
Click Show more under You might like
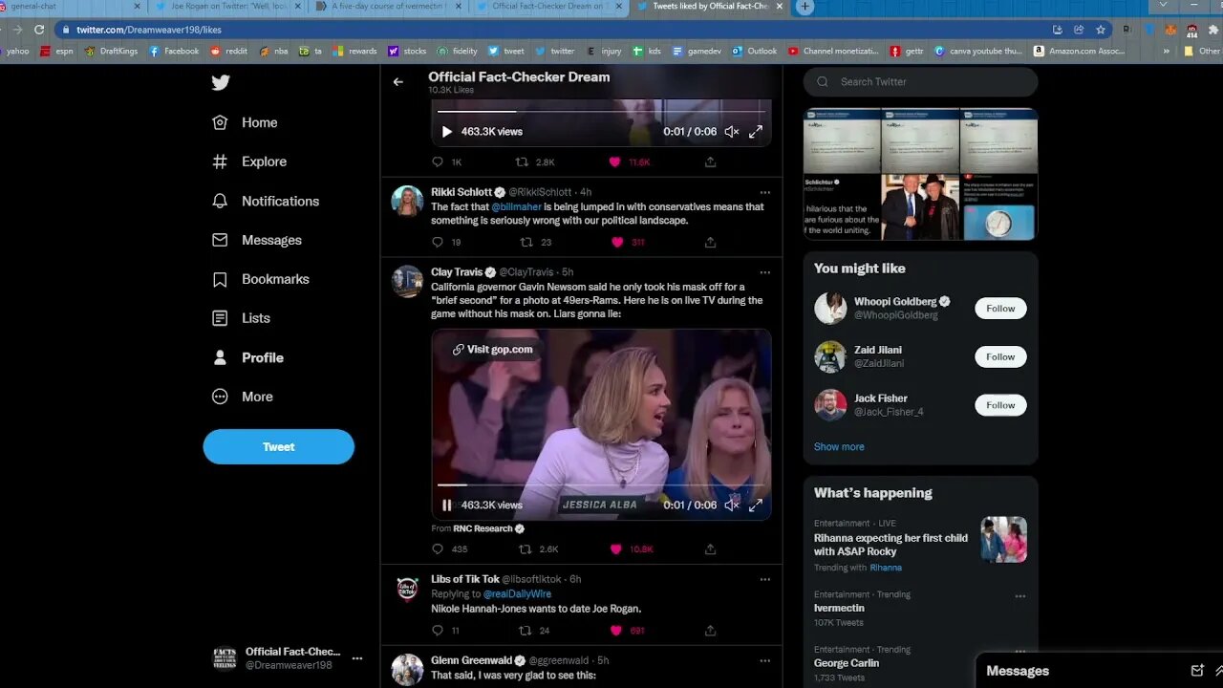tap(839, 447)
